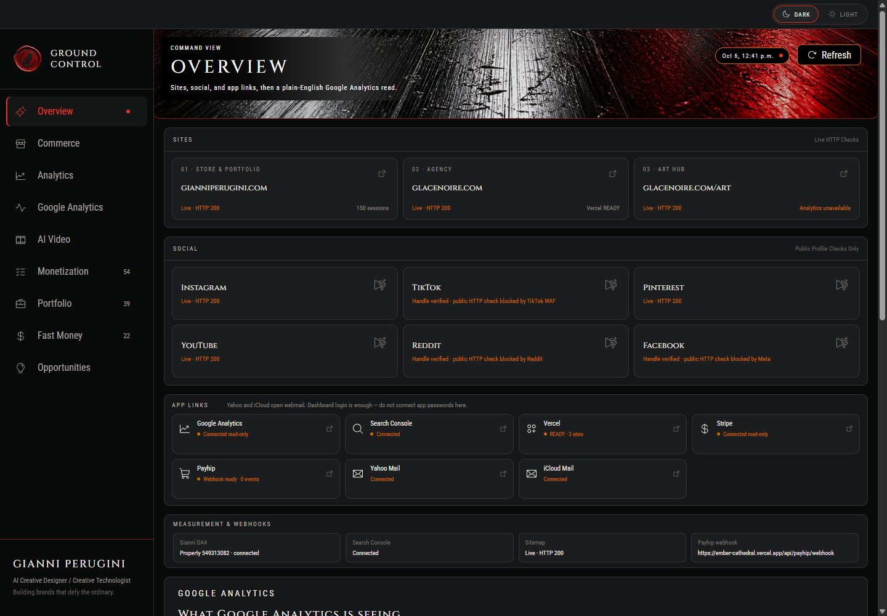Open the Stripe app link

(776, 434)
